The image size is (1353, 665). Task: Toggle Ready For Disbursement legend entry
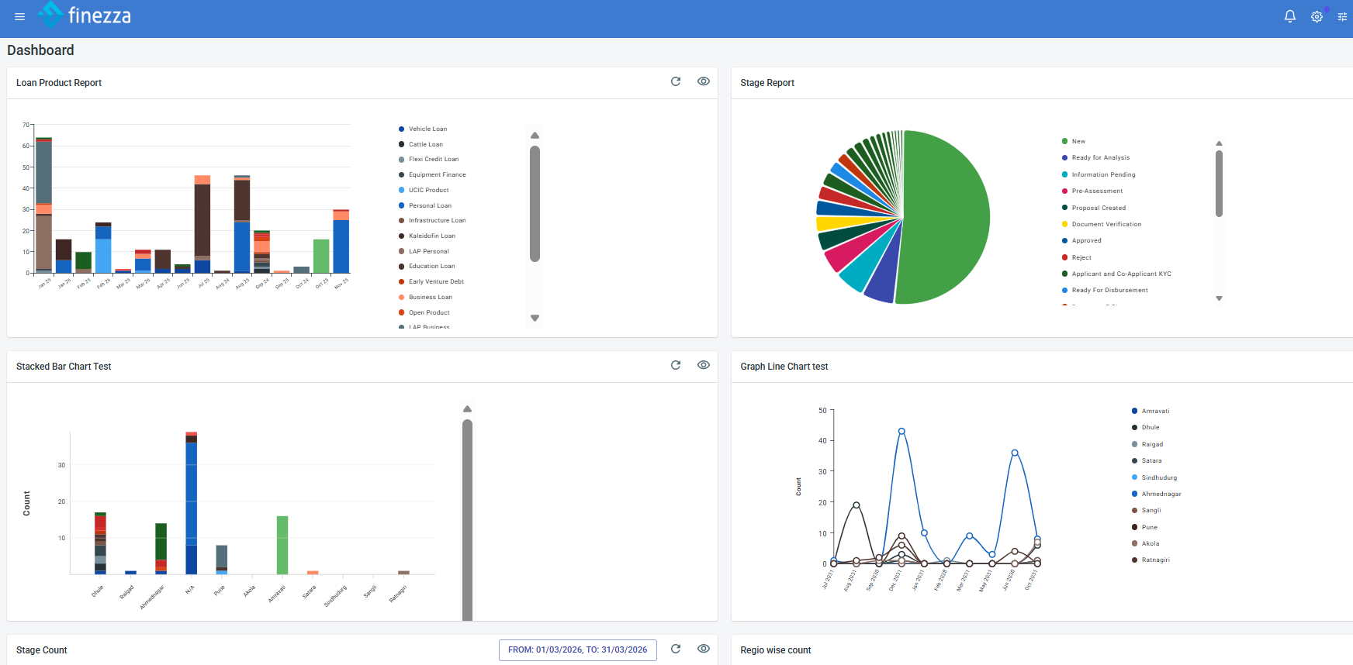1105,290
